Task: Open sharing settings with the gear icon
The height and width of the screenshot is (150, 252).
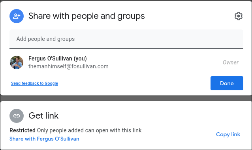Action: tap(239, 16)
